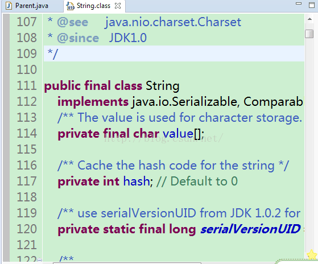Click the yellow star icon in the corner
The width and height of the screenshot is (318, 264).
[312, 254]
